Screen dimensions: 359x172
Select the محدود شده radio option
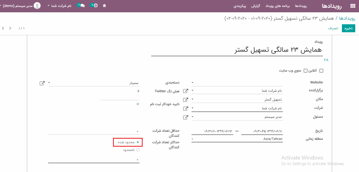point(138,142)
